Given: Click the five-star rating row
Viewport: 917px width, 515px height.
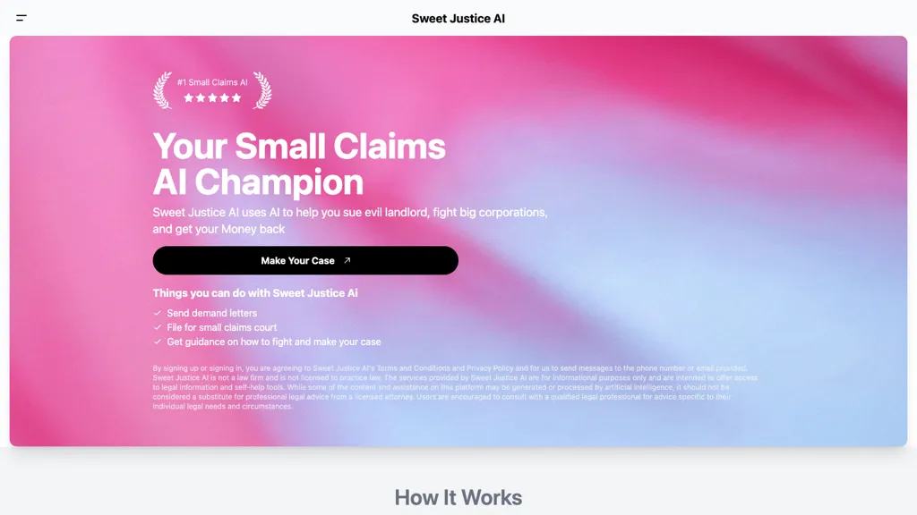Looking at the screenshot, I should point(212,98).
